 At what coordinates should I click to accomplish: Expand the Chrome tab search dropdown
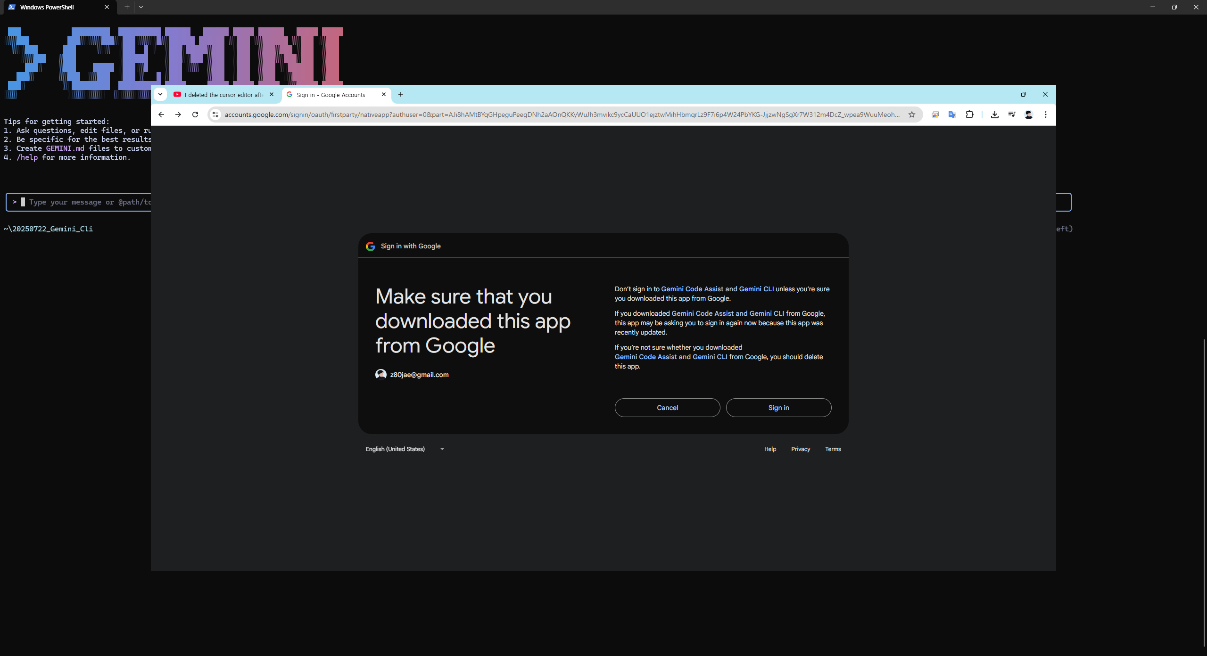pyautogui.click(x=160, y=94)
